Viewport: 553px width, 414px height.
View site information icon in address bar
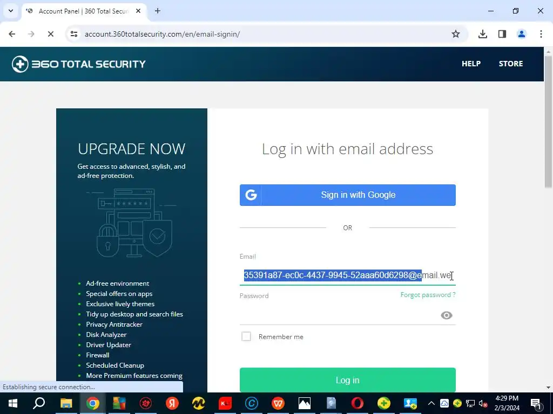pyautogui.click(x=73, y=34)
